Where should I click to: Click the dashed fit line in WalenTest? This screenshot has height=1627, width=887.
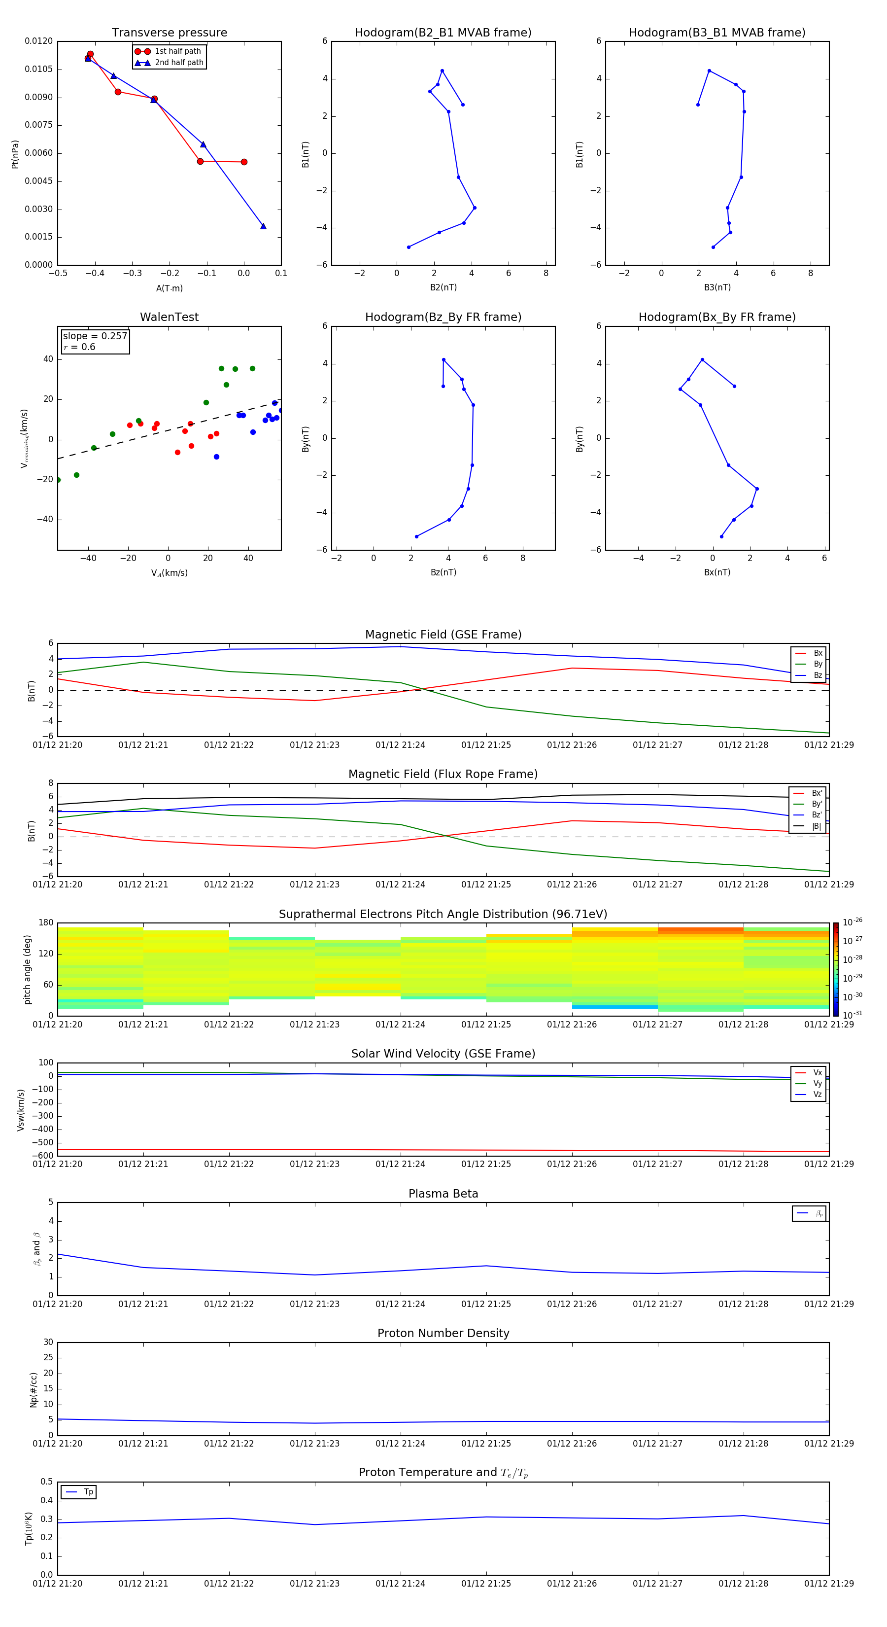(169, 429)
